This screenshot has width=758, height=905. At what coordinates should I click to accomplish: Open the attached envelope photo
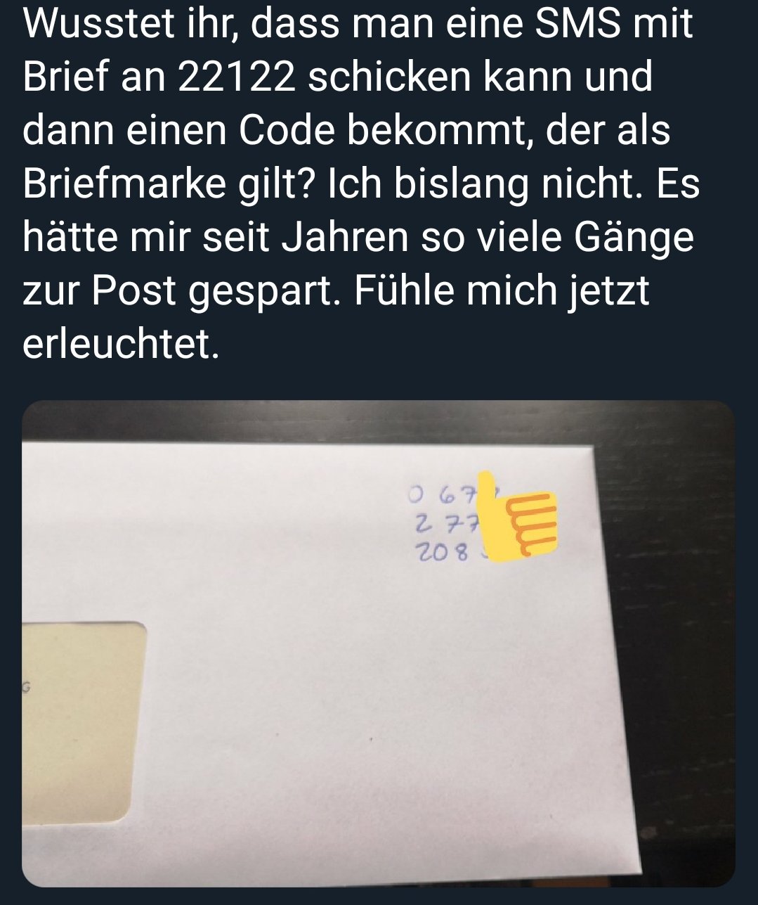tap(379, 643)
